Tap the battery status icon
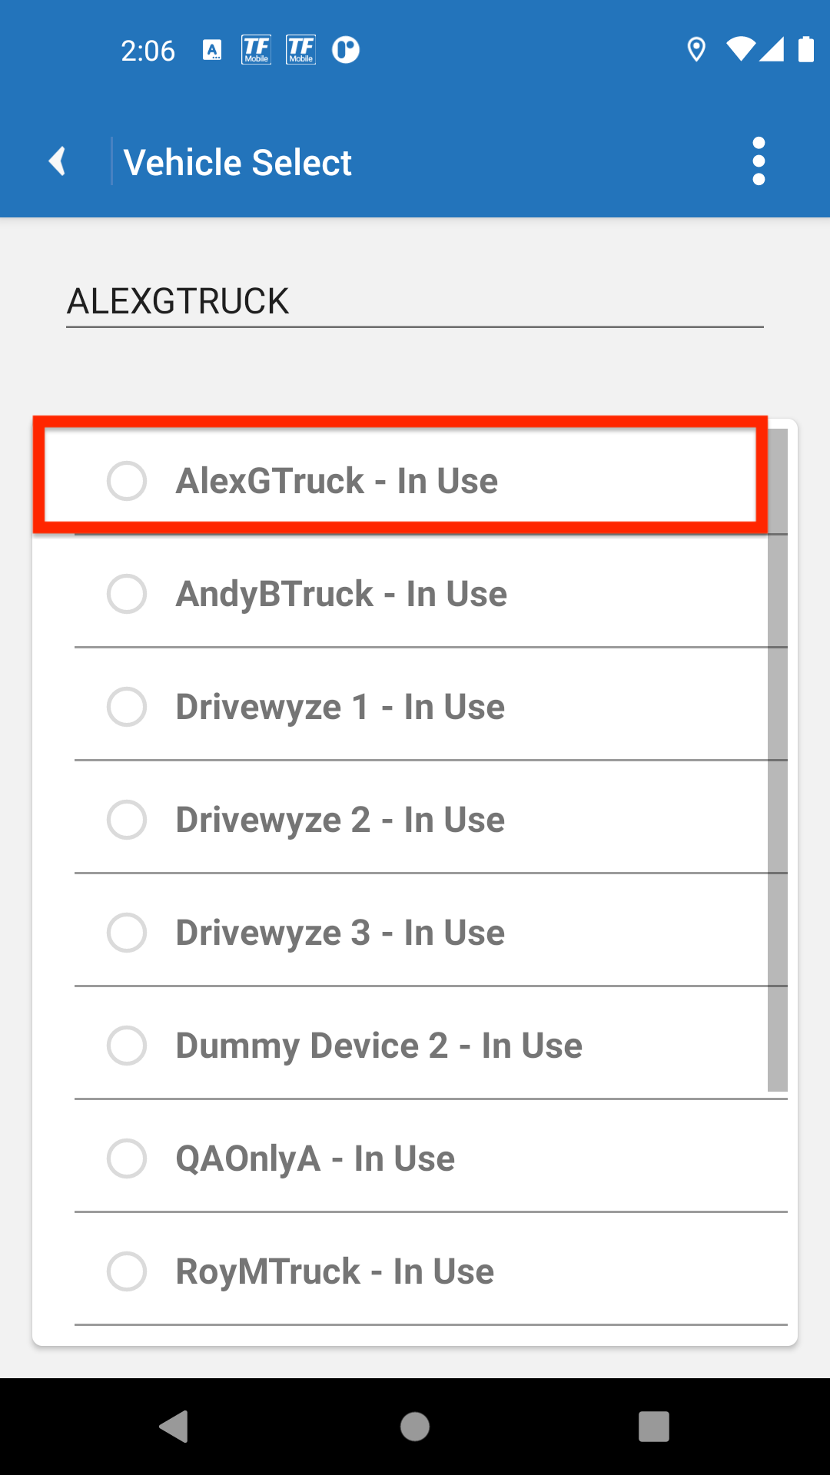Screen dimensions: 830x1475 (805, 50)
